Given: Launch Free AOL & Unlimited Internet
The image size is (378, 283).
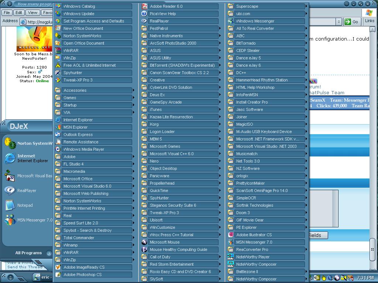Looking at the screenshot, I should (93, 65).
